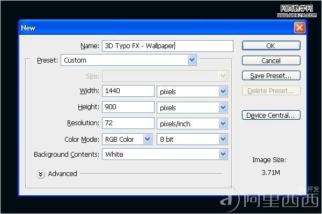Open the Width units dropdown
The width and height of the screenshot is (322, 214).
click(x=193, y=91)
